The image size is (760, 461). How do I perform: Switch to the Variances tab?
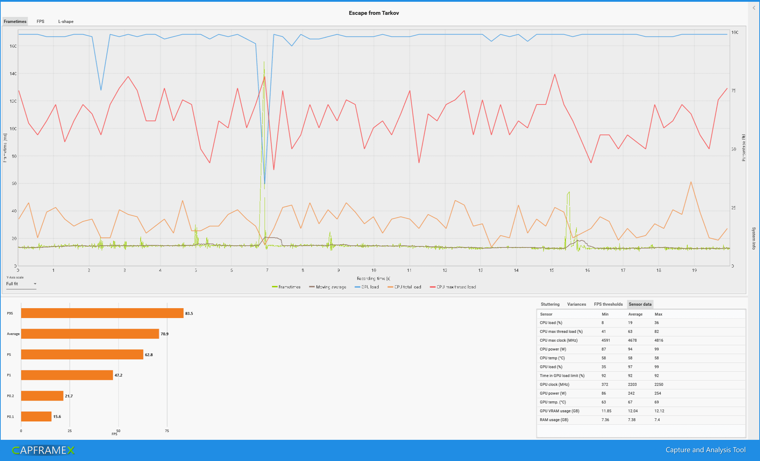click(x=576, y=304)
